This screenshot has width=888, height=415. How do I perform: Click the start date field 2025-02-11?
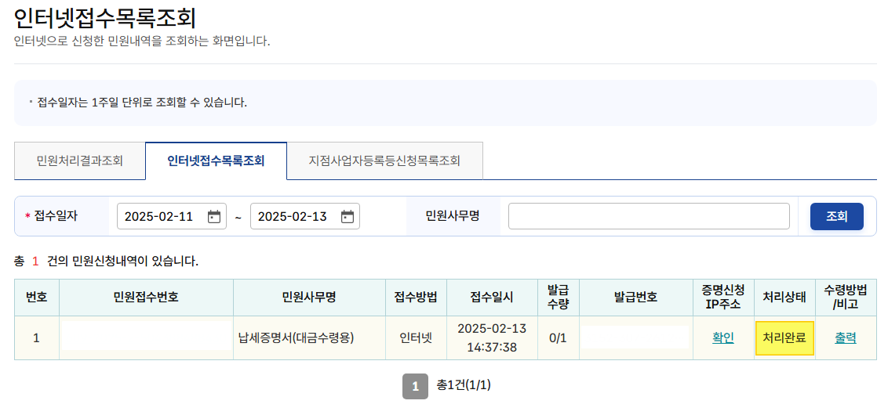tap(159, 217)
